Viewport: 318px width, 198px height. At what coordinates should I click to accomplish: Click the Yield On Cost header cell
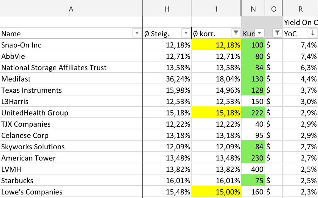(300, 22)
